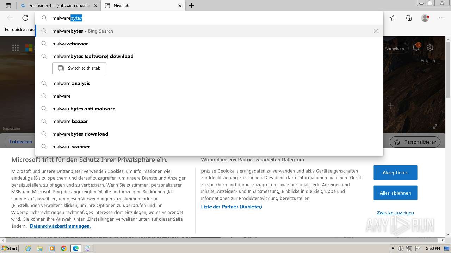Open page settings gear icon
The height and width of the screenshot is (253, 451).
[x=430, y=48]
